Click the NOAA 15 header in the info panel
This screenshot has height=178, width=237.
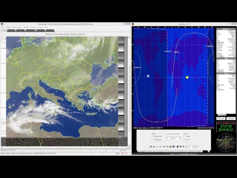tap(226, 29)
